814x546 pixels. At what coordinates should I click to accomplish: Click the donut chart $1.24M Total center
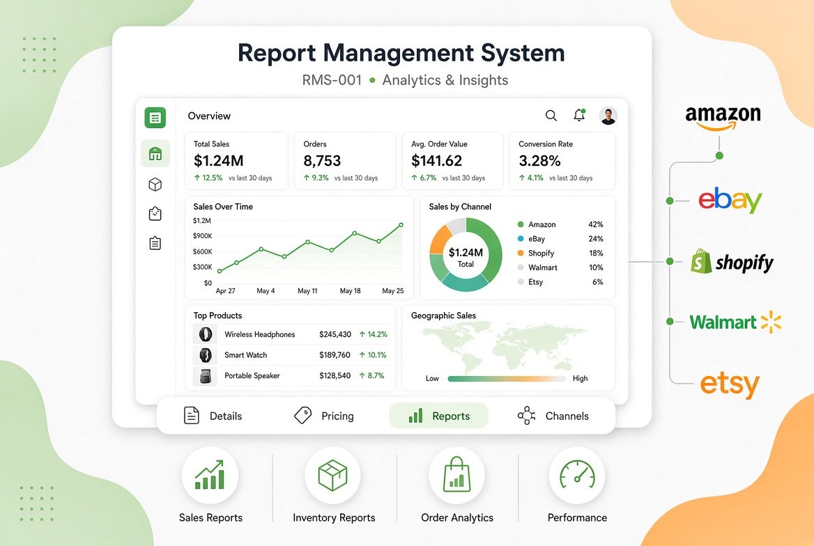click(466, 257)
